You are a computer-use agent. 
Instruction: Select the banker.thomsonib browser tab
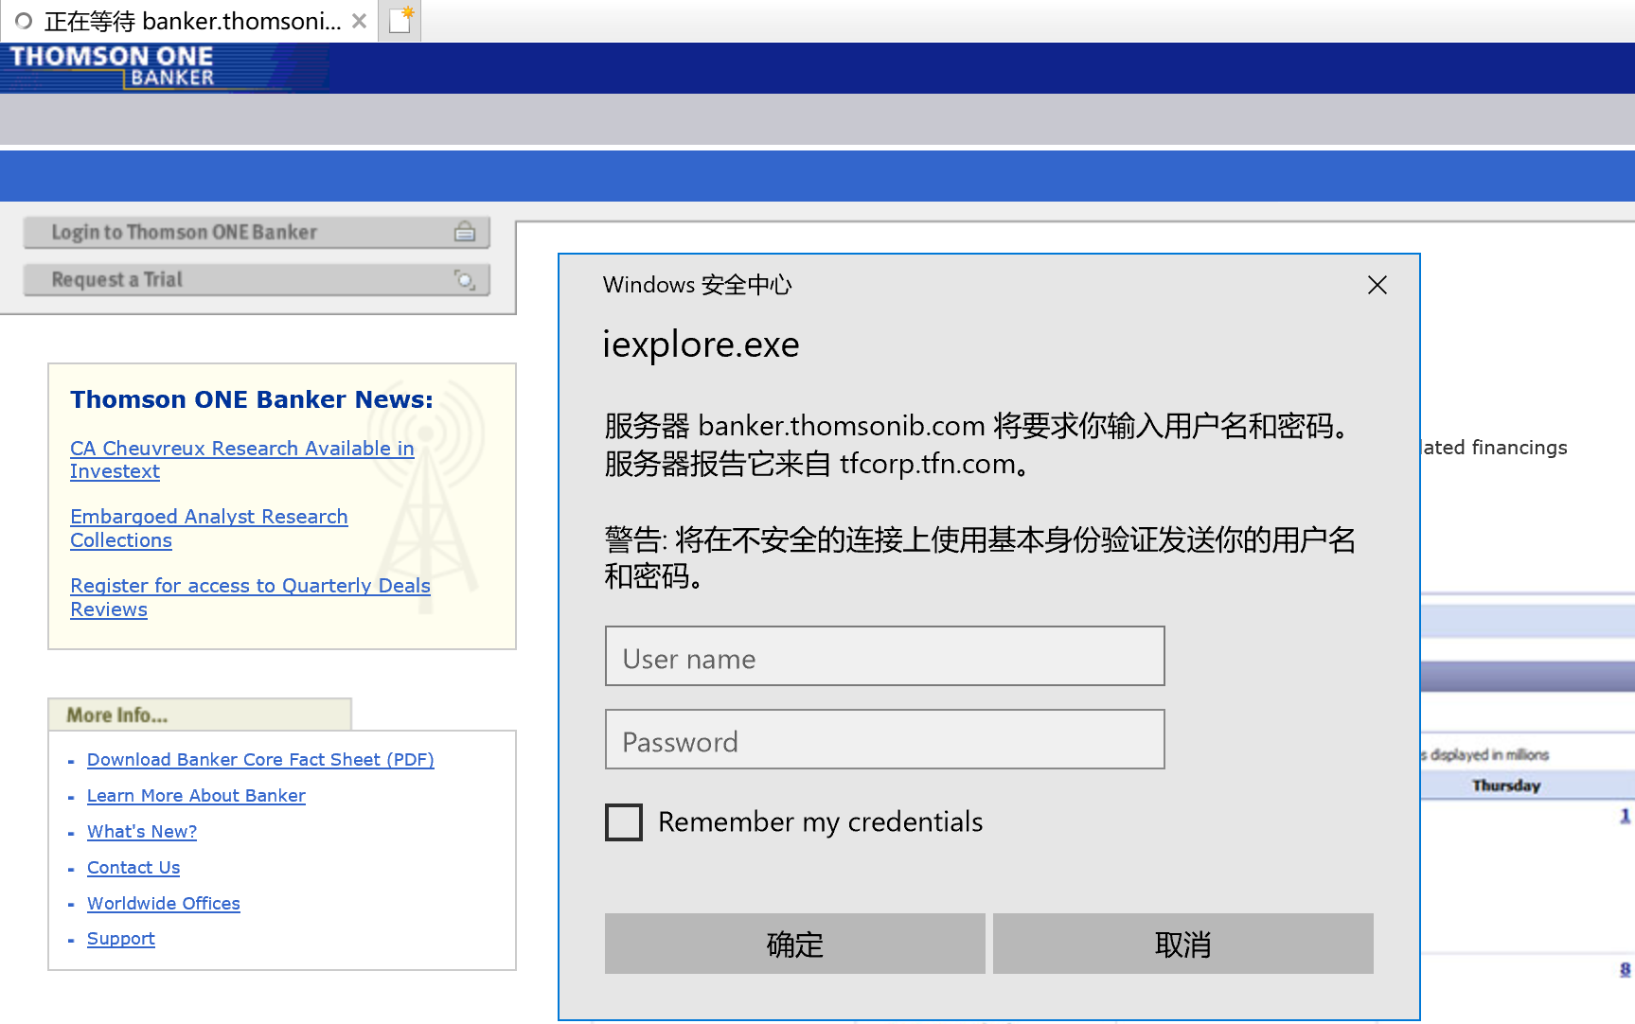[189, 21]
